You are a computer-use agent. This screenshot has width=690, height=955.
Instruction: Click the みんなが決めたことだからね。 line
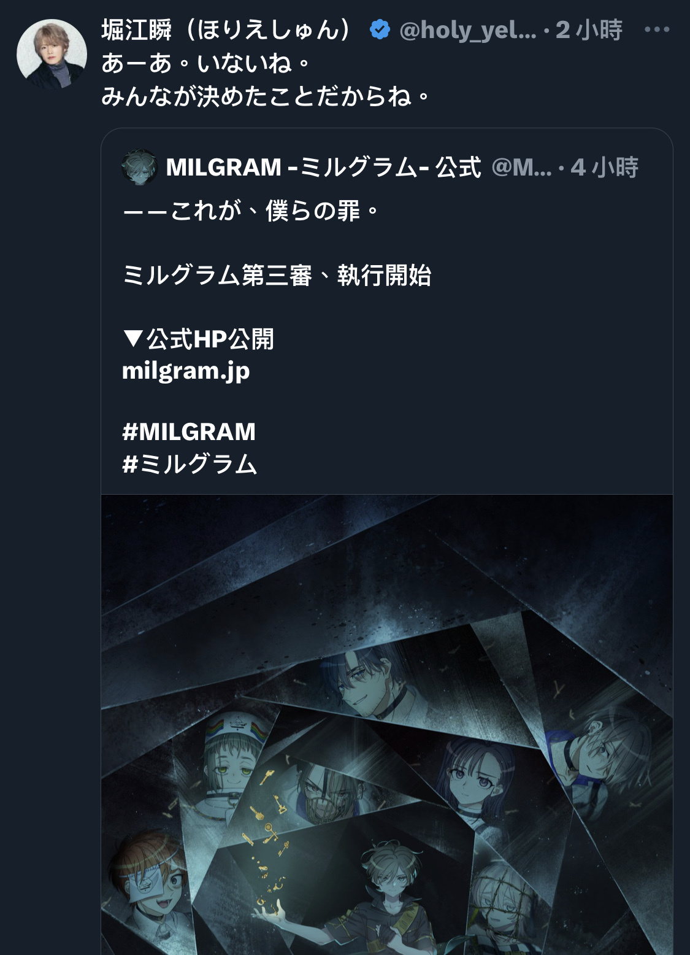(266, 95)
